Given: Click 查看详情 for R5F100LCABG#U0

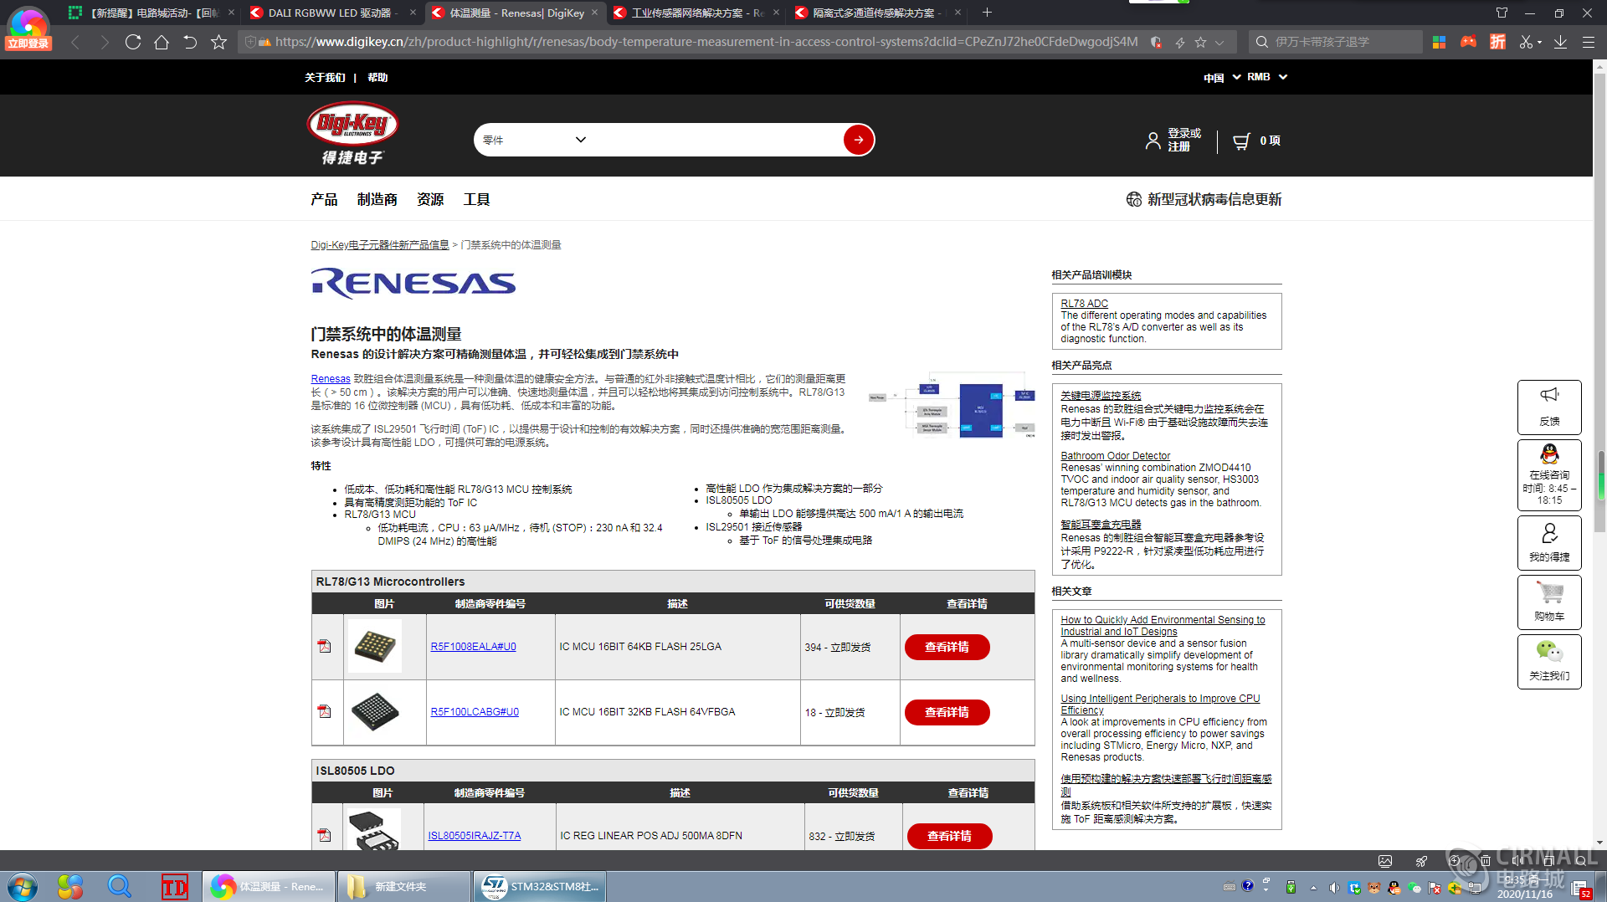Looking at the screenshot, I should (947, 712).
